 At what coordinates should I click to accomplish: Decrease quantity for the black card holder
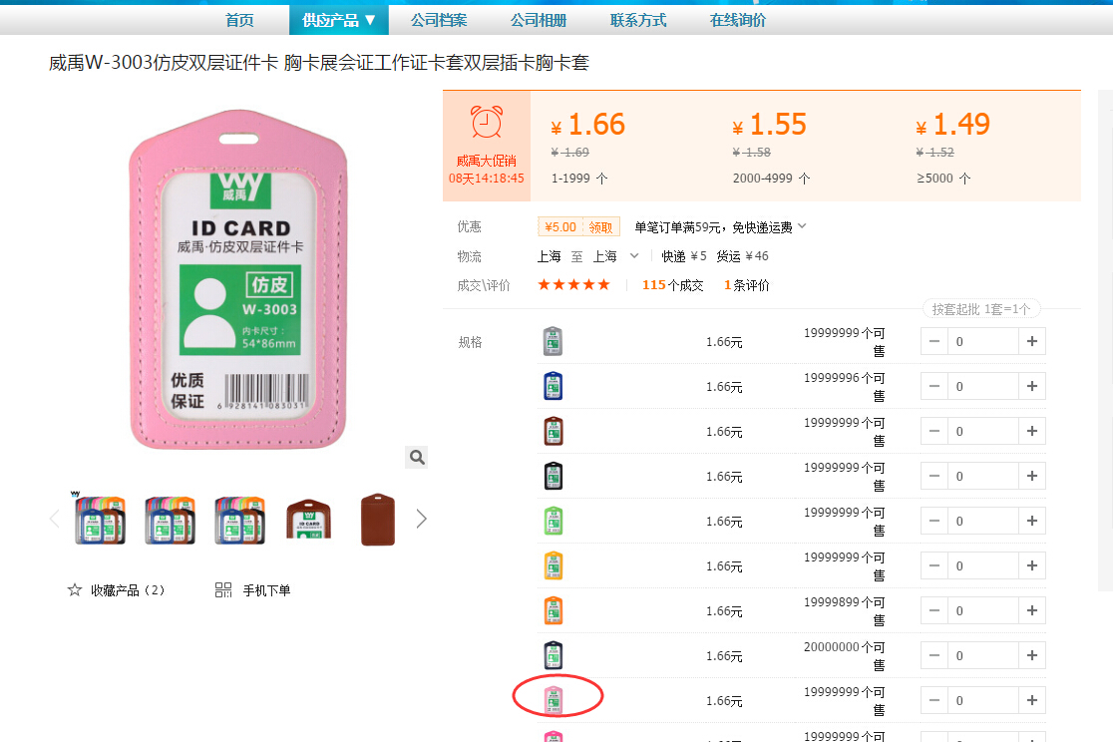point(934,476)
